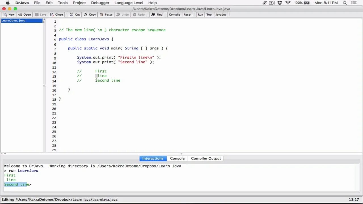
Task: Click the '// Second line' comment
Action: pyautogui.click(x=98, y=80)
